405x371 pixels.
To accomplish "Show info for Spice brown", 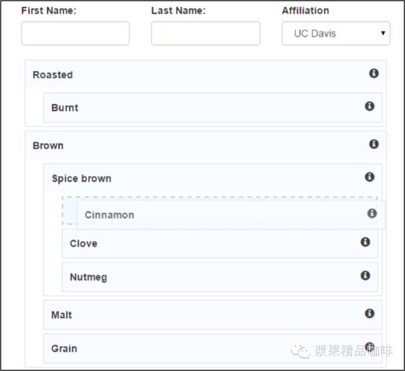I will point(370,177).
